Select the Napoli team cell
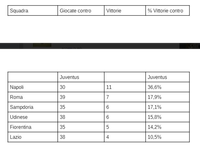 point(17,87)
